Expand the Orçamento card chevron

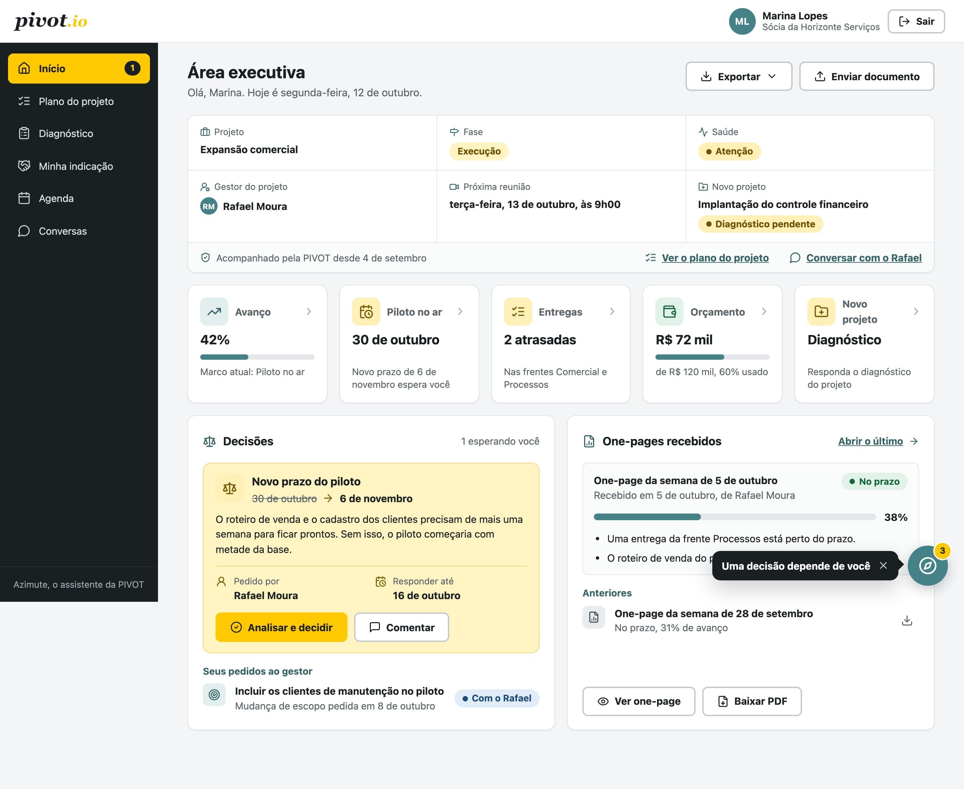point(764,311)
